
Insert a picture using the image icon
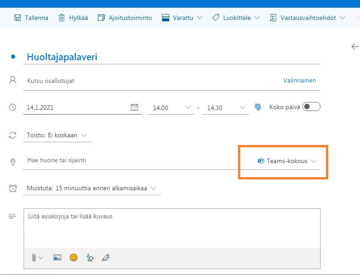(x=57, y=257)
